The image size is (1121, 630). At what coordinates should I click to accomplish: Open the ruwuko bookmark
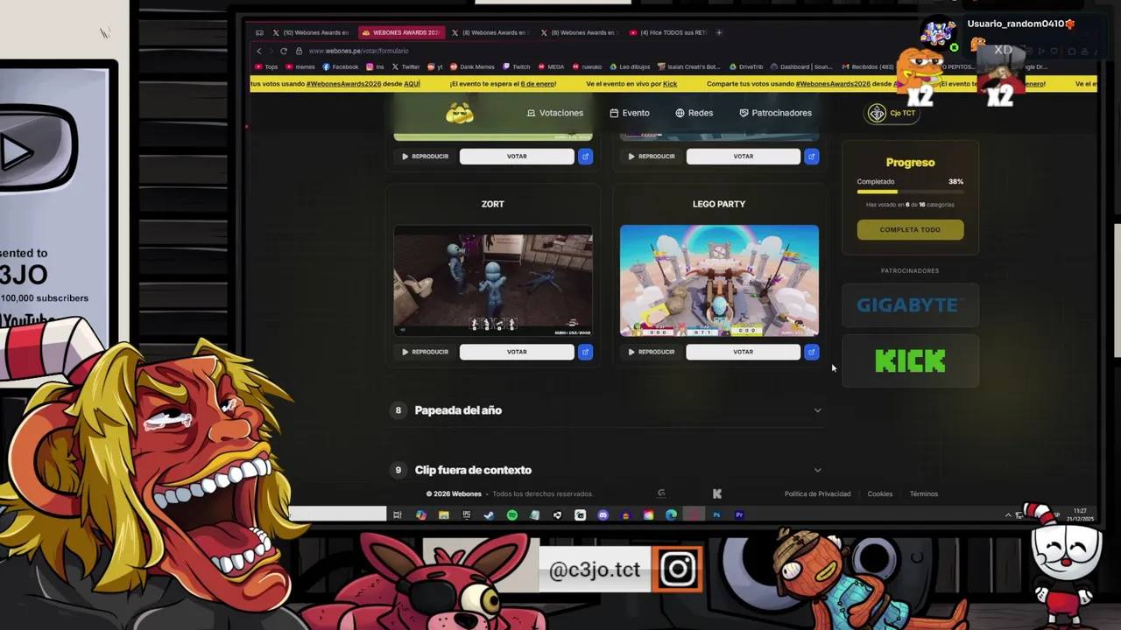588,66
